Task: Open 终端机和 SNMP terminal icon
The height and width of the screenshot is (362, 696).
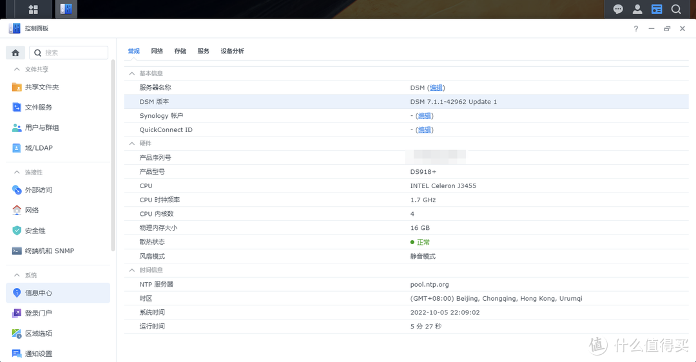Action: pyautogui.click(x=16, y=251)
